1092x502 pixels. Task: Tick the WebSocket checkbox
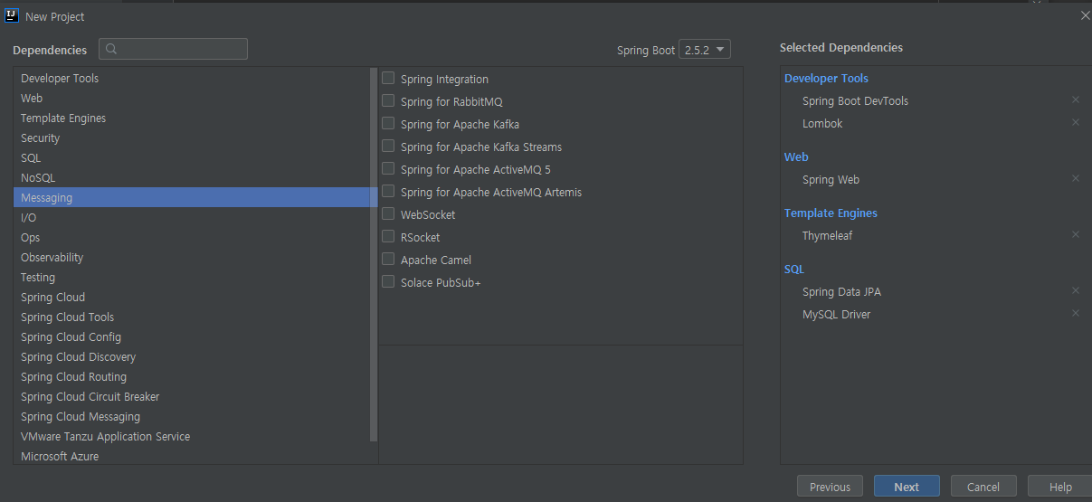click(x=388, y=214)
